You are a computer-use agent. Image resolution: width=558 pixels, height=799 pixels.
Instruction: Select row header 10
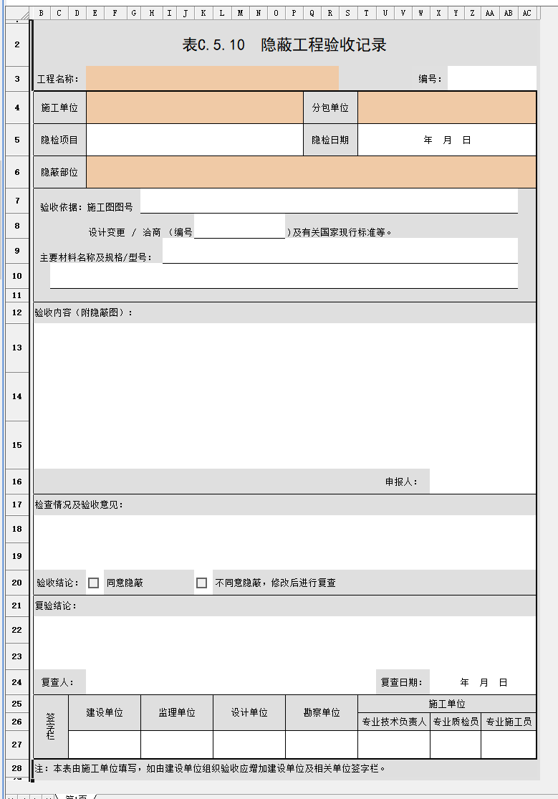[17, 276]
